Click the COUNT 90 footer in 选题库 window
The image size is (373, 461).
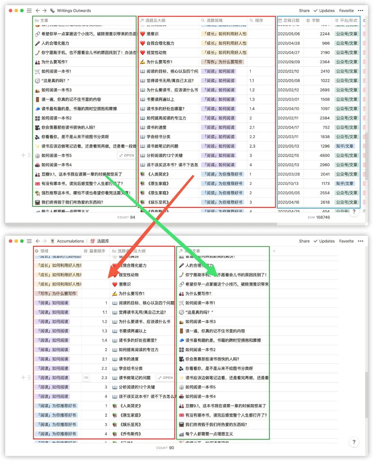(x=165, y=448)
